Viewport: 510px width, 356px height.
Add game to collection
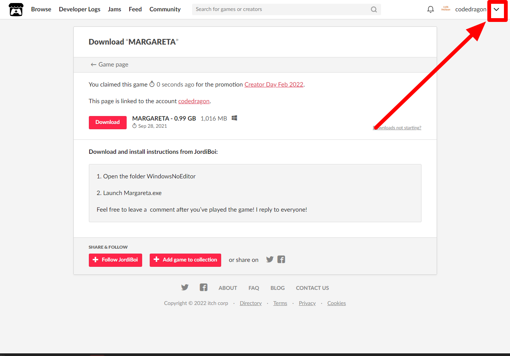tap(185, 260)
